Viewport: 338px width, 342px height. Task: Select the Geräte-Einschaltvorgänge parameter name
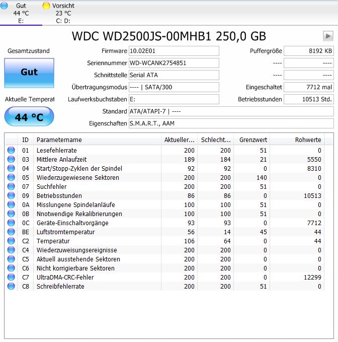point(72,223)
